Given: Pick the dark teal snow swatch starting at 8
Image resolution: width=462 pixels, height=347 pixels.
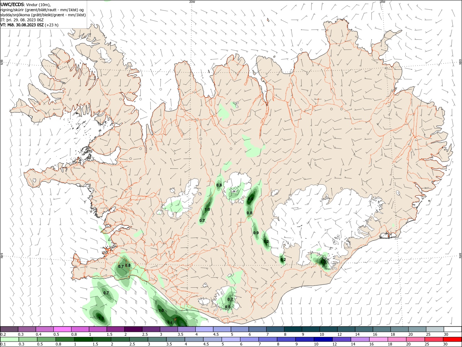Looking at the screenshot, I should point(293,329).
